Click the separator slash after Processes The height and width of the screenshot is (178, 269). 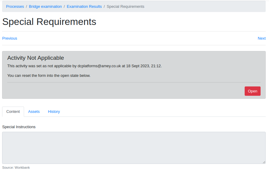(x=26, y=6)
